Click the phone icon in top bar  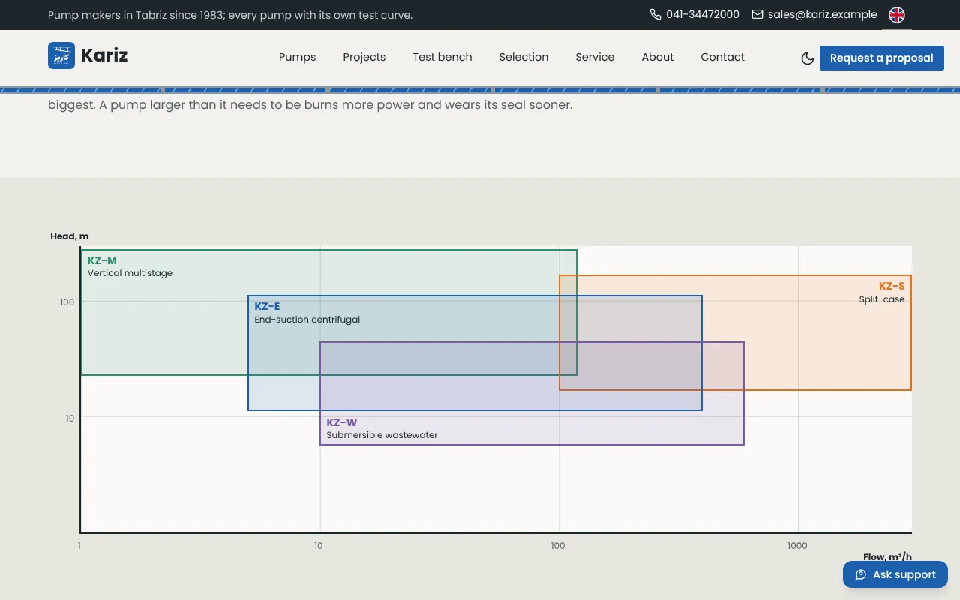click(x=655, y=14)
